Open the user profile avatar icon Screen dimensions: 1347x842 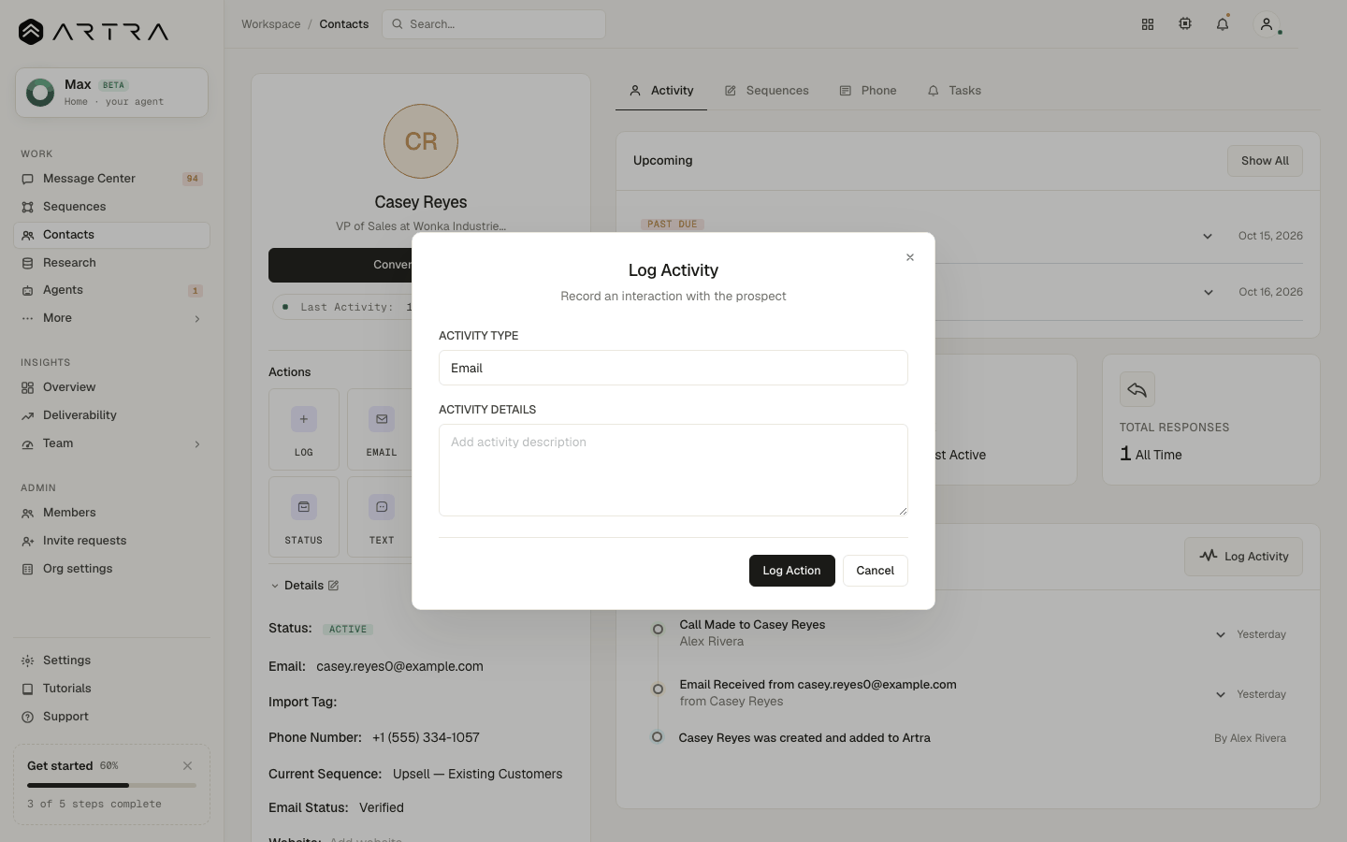[1267, 24]
